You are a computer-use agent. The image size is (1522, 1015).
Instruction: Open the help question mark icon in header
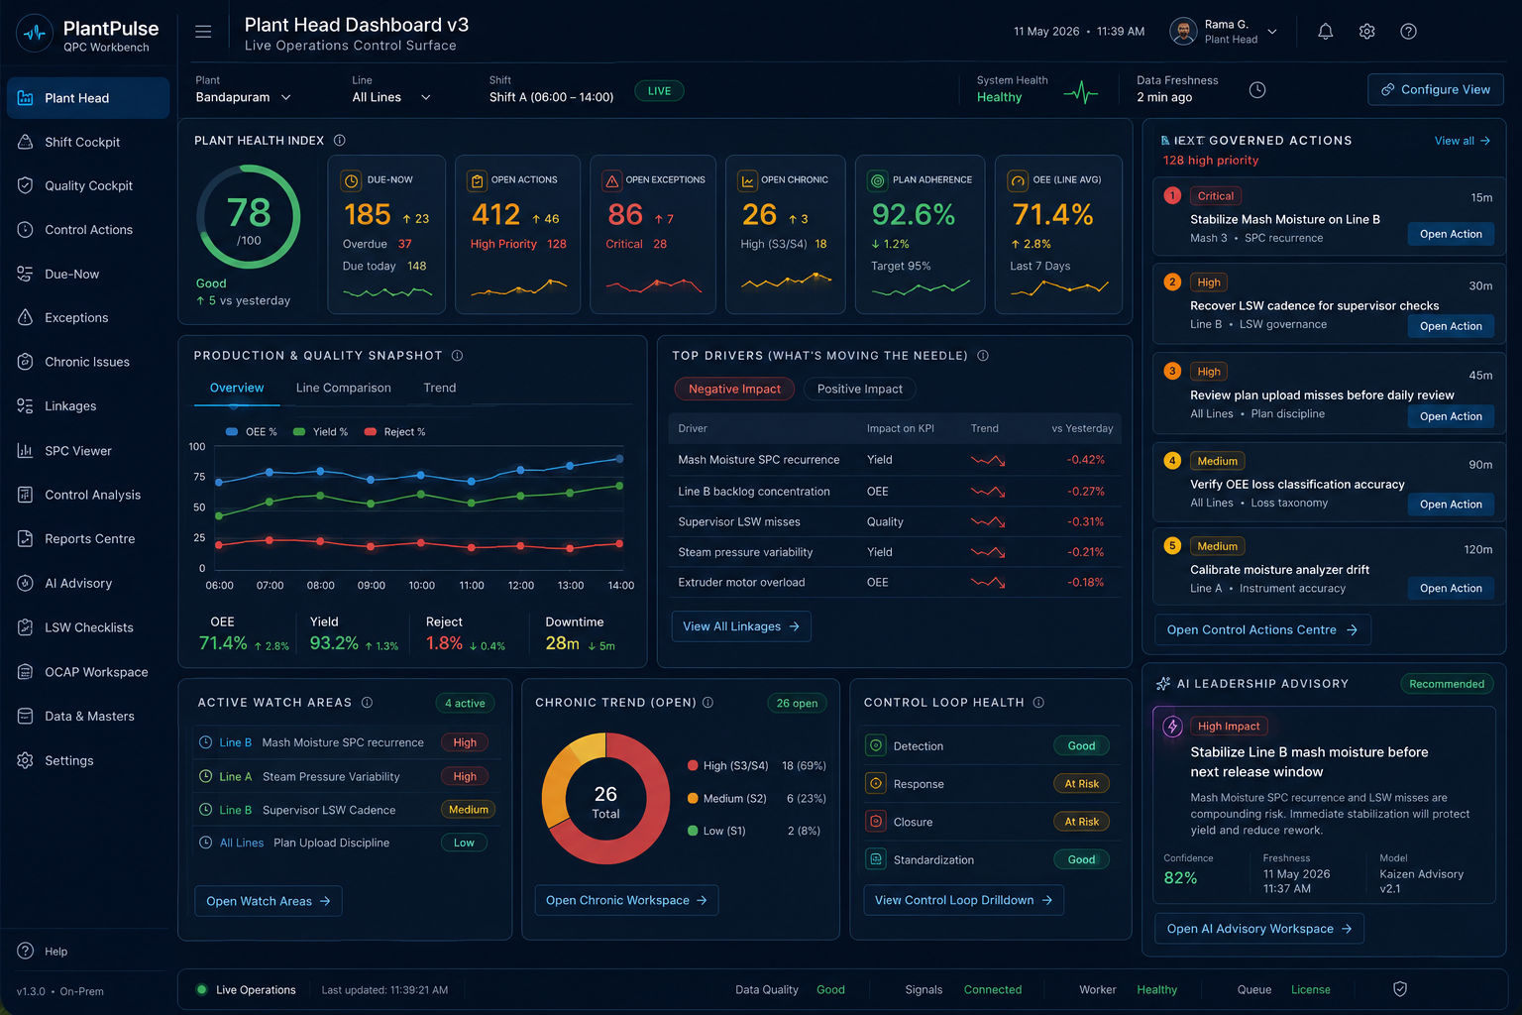(x=1408, y=32)
